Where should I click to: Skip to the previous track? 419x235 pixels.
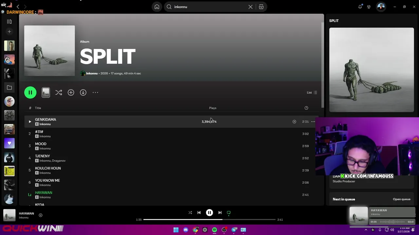[x=199, y=212]
